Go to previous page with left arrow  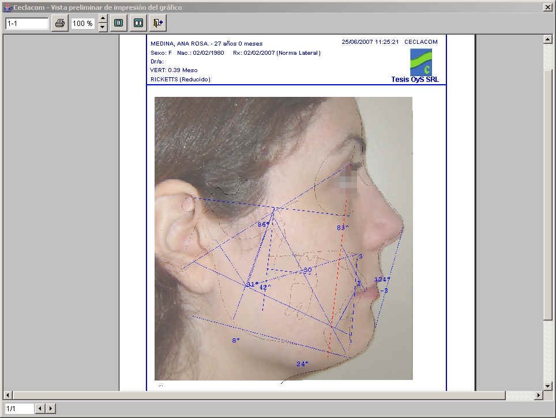click(40, 409)
